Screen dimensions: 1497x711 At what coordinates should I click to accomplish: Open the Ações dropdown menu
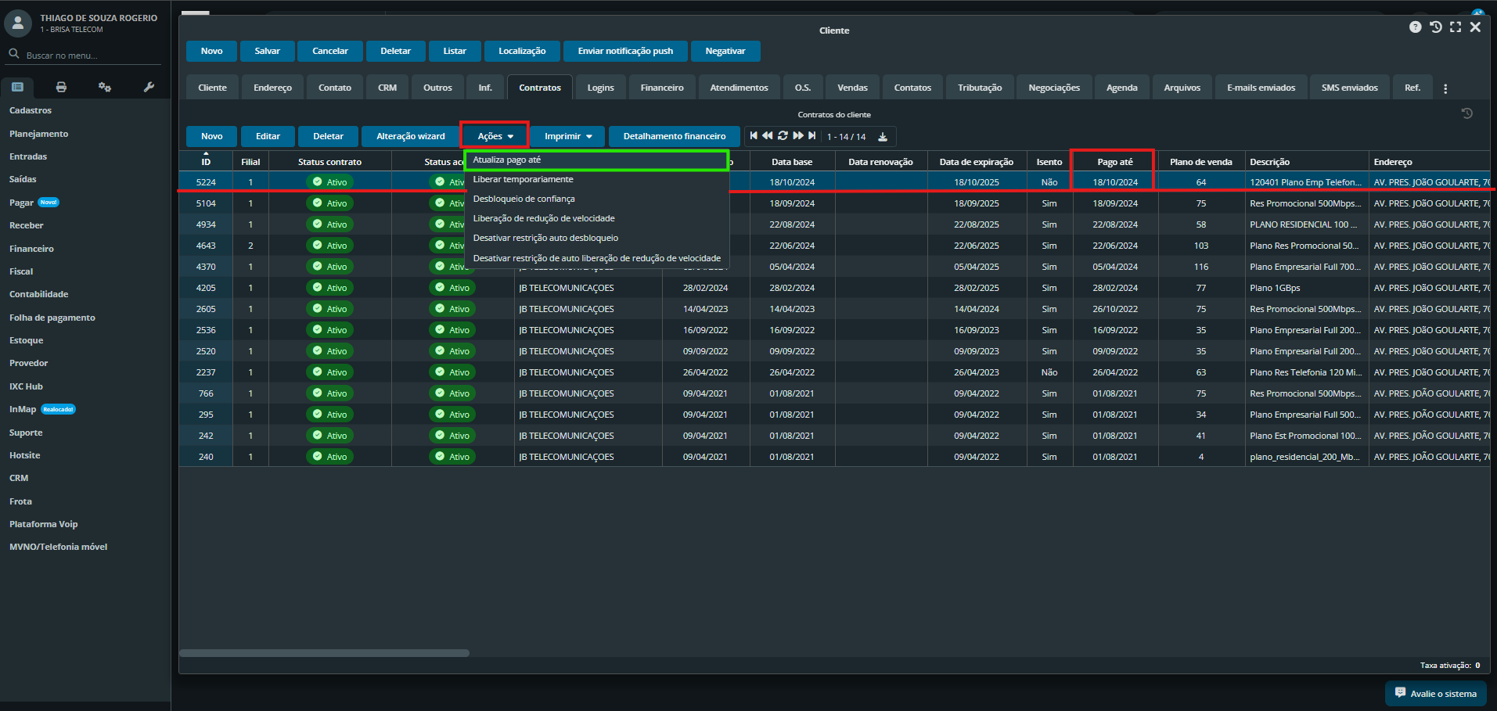click(x=495, y=136)
